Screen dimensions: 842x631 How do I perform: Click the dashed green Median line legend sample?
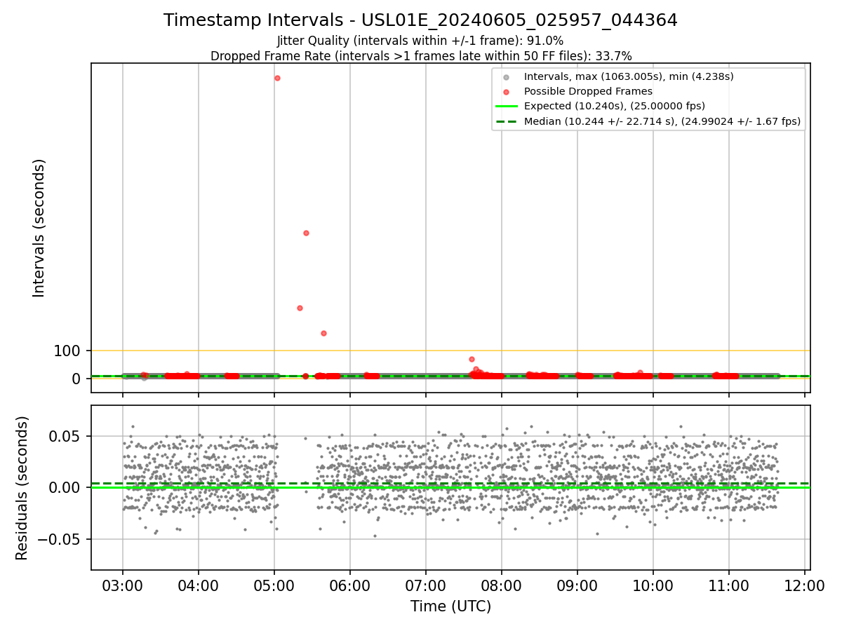pyautogui.click(x=507, y=121)
